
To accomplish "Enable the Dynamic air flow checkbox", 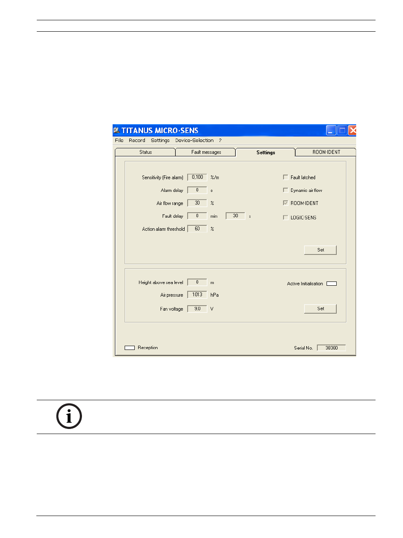I will coord(286,190).
